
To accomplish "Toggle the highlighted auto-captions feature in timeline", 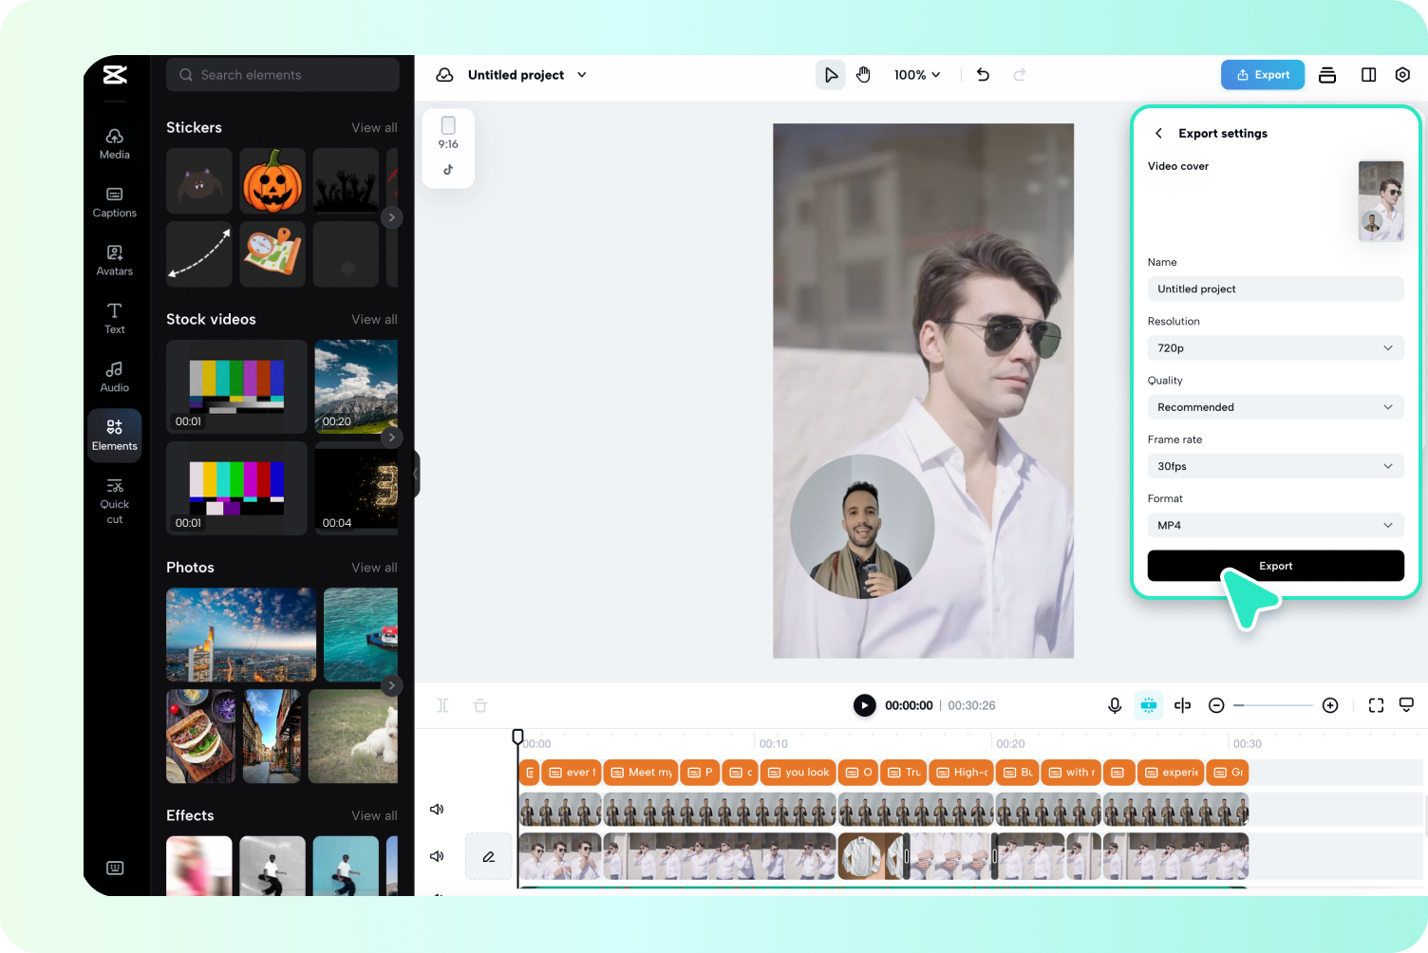I will point(1148,705).
